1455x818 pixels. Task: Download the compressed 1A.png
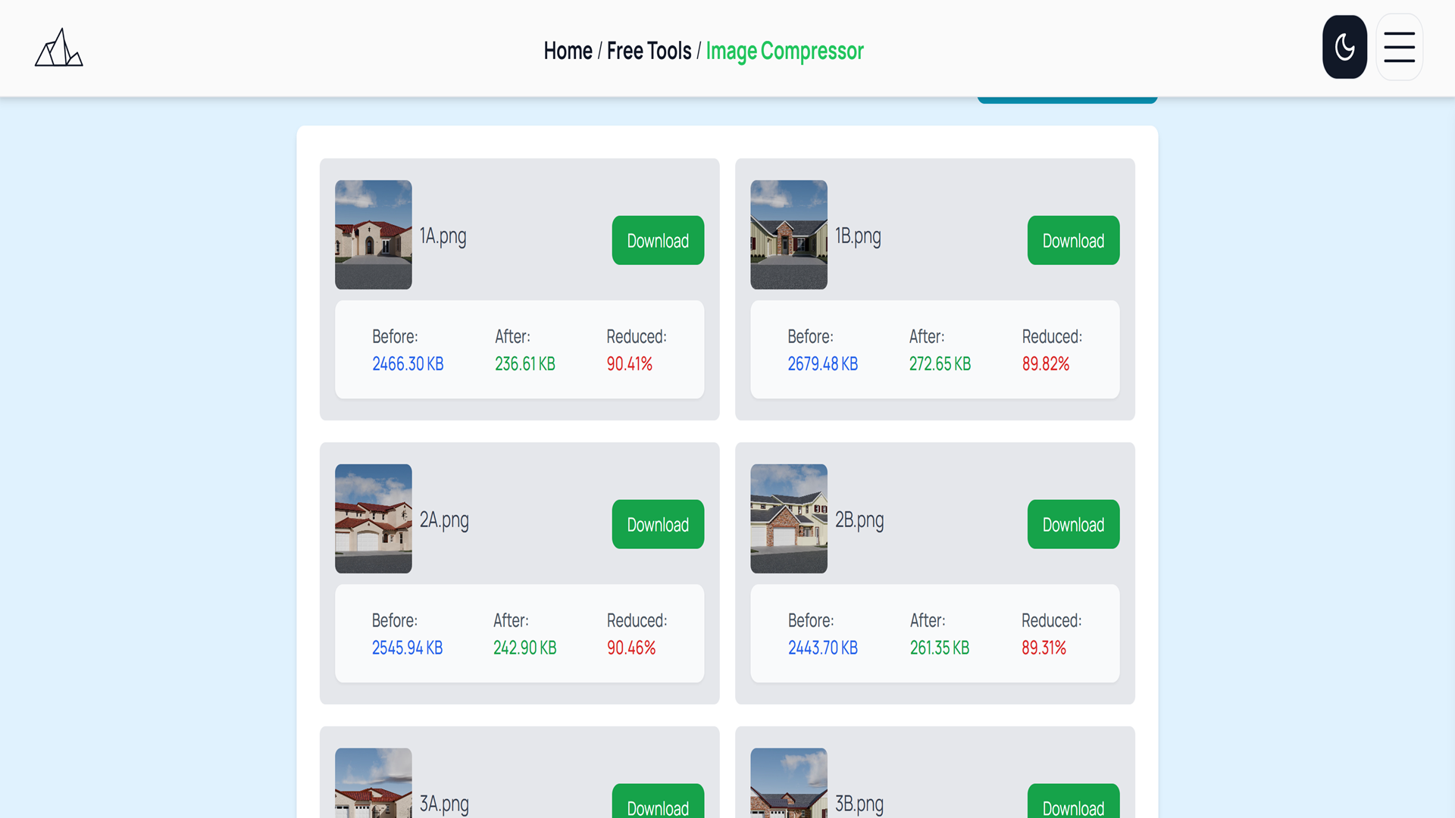pos(658,240)
